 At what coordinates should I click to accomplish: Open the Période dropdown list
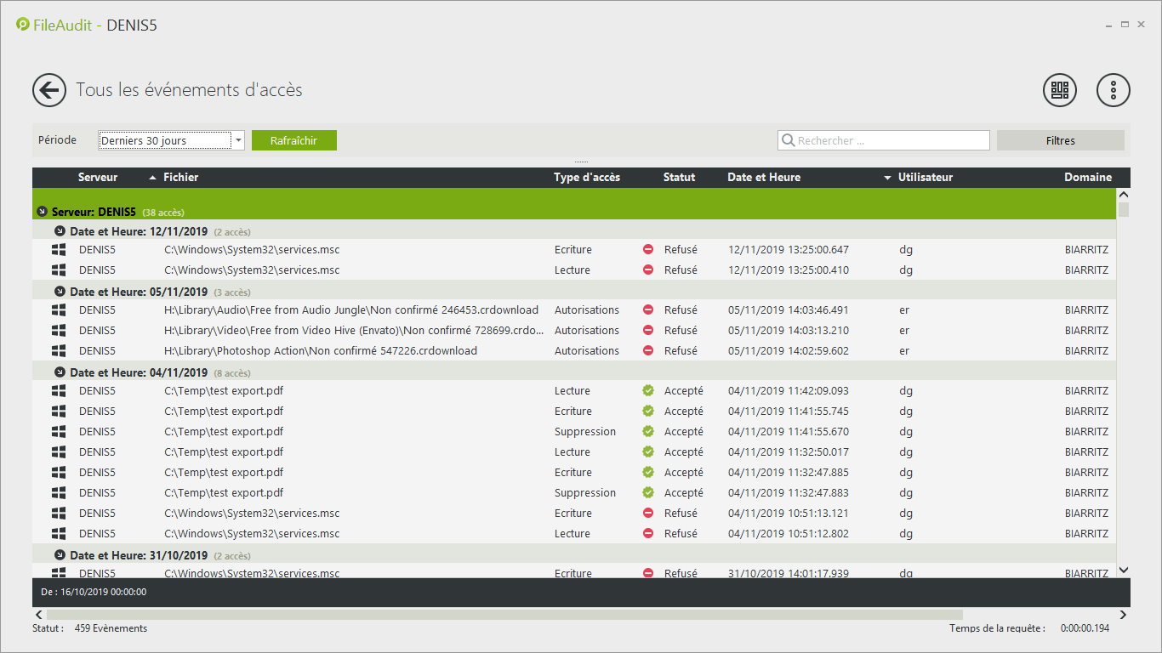(238, 140)
